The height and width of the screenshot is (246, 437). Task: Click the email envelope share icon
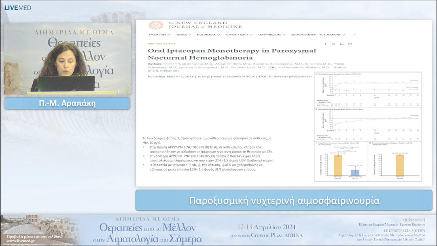click(x=350, y=44)
